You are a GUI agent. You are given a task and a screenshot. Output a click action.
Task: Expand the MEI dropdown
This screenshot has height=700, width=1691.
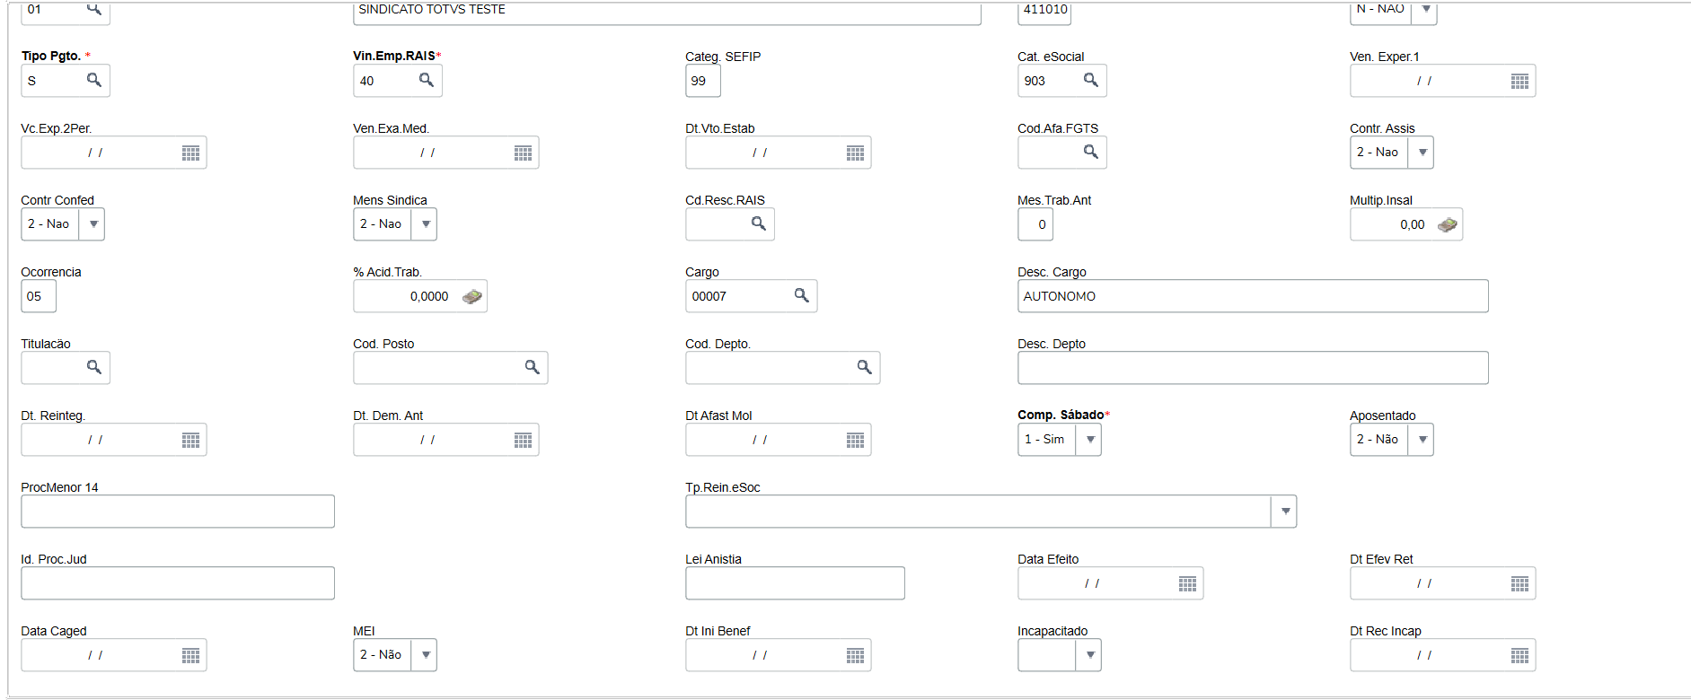426,655
